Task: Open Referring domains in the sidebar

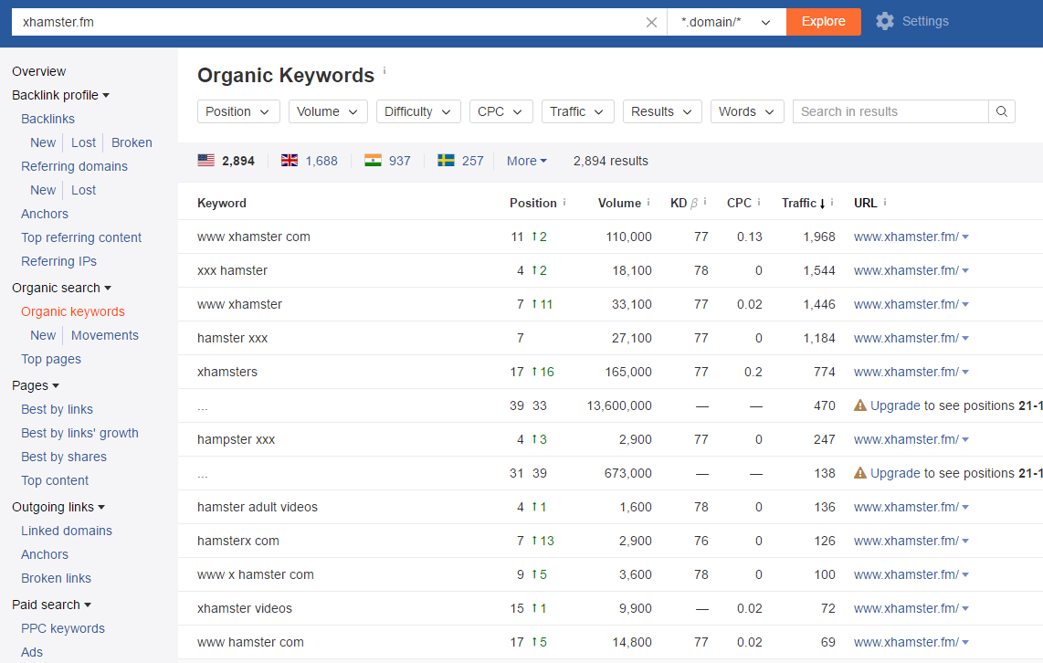Action: click(x=75, y=166)
